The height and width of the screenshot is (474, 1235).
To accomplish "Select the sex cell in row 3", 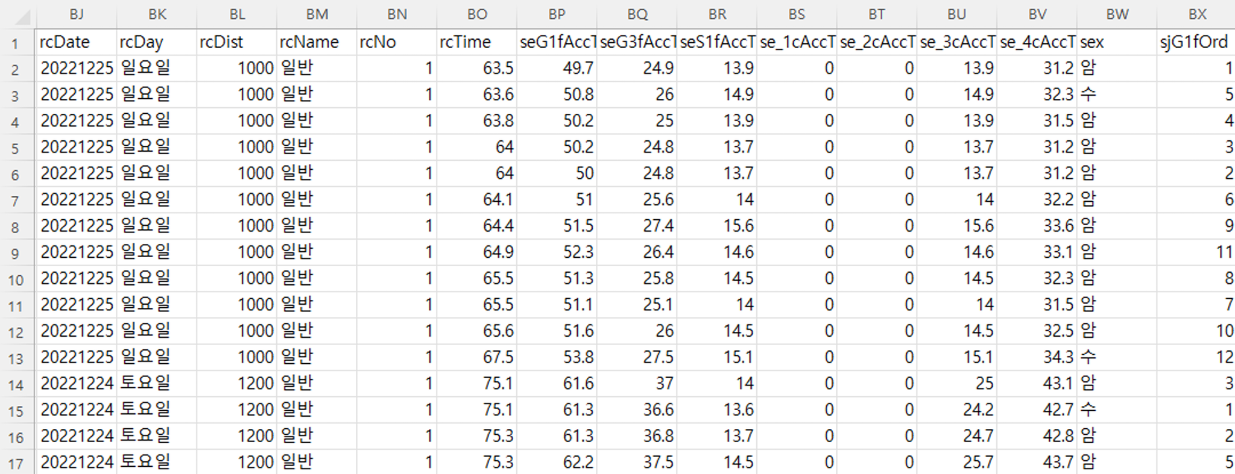I will pos(1117,95).
